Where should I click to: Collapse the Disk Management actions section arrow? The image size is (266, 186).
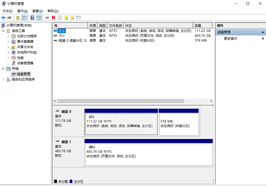pyautogui.click(x=262, y=32)
